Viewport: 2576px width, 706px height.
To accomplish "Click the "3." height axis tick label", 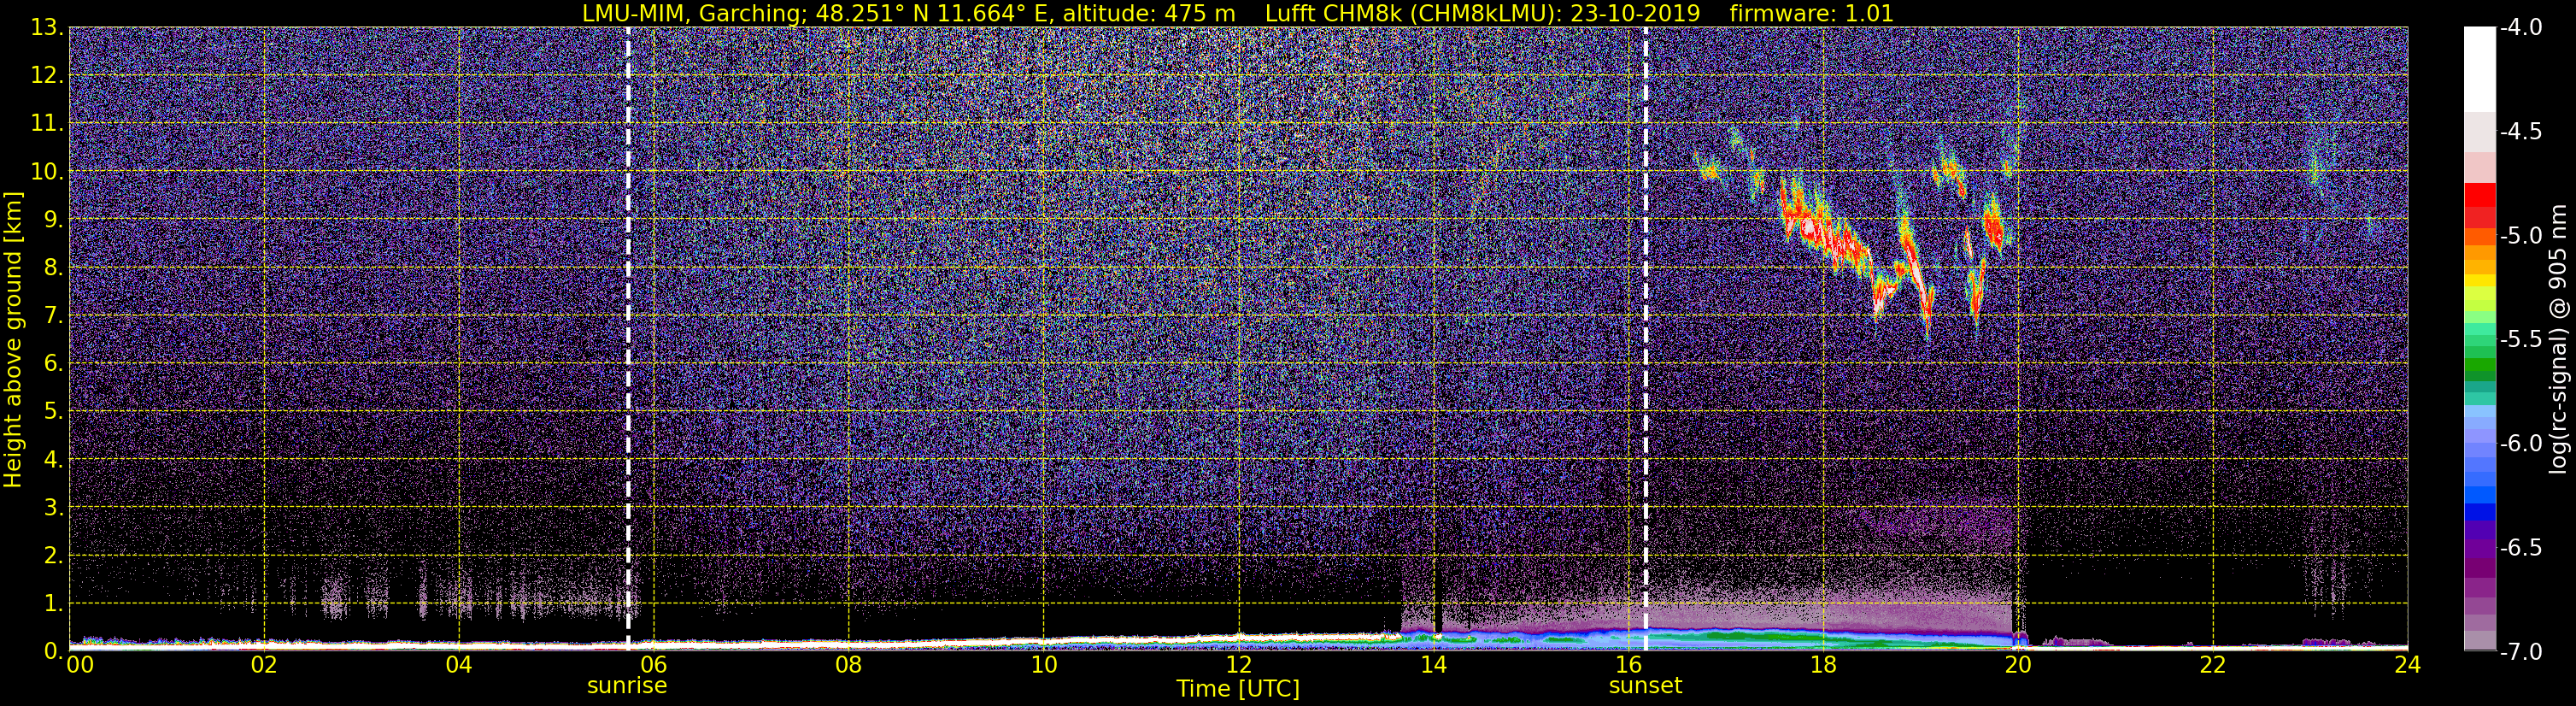I will [x=54, y=508].
